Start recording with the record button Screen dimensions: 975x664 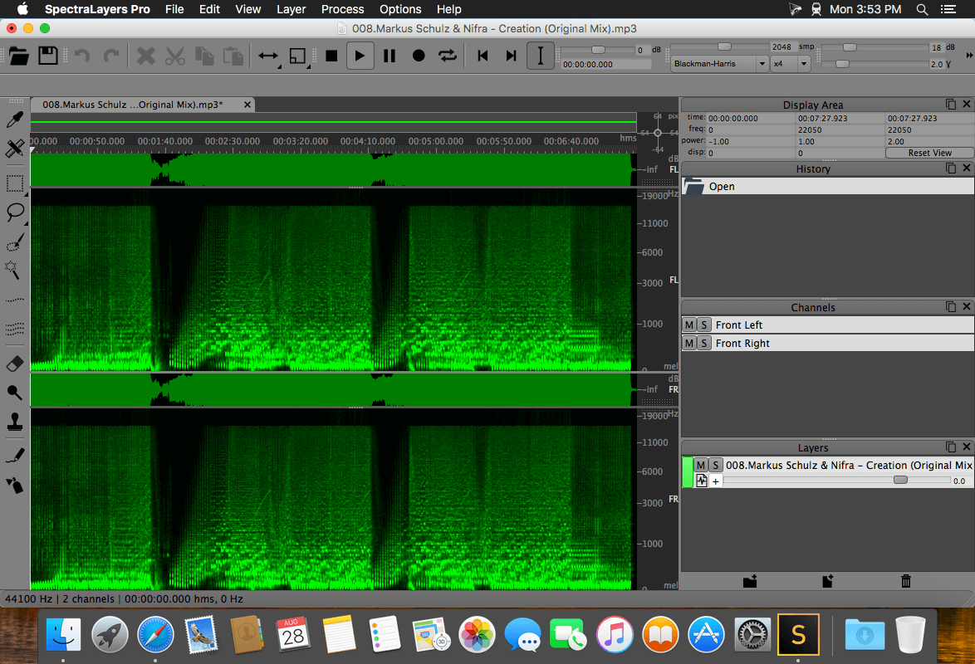419,56
